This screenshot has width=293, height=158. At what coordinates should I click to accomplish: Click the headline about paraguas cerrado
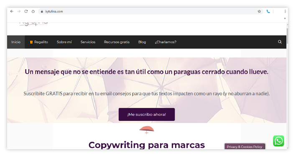coord(147,72)
